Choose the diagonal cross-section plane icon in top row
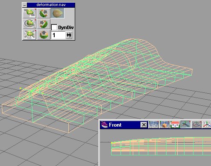 coord(44,13)
